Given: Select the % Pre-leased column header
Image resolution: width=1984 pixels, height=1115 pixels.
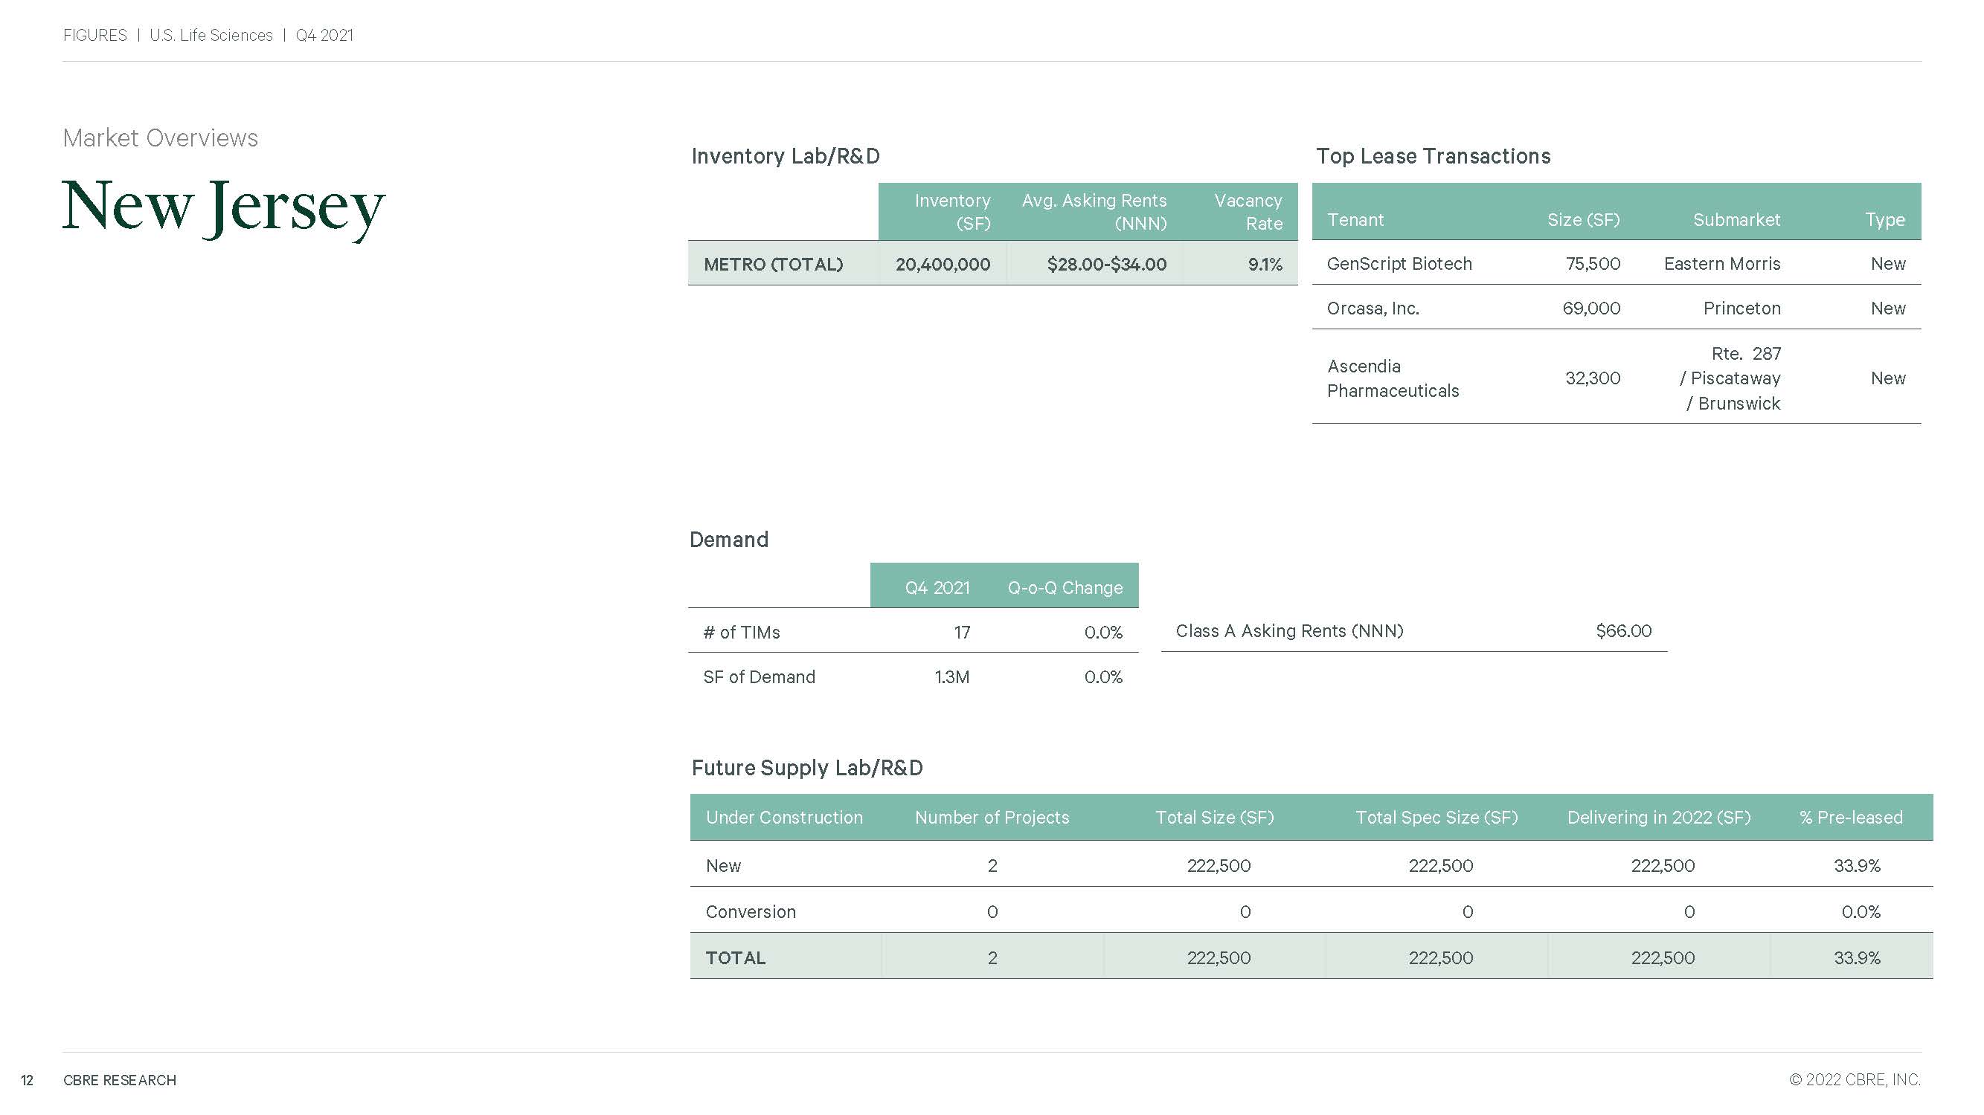Looking at the screenshot, I should [x=1851, y=817].
